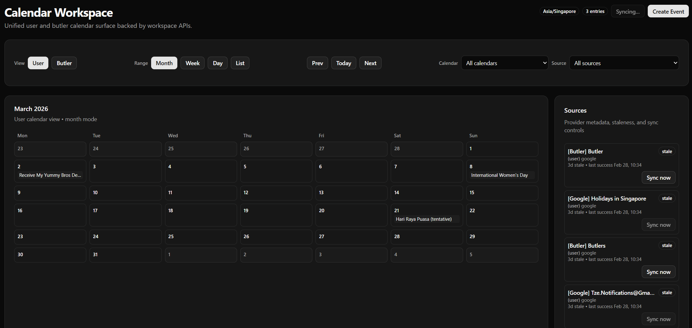The width and height of the screenshot is (692, 328).
Task: Open Receive My Yummy Bros event
Action: [50, 175]
